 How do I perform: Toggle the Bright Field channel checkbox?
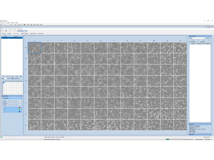pyautogui.click(x=3, y=98)
